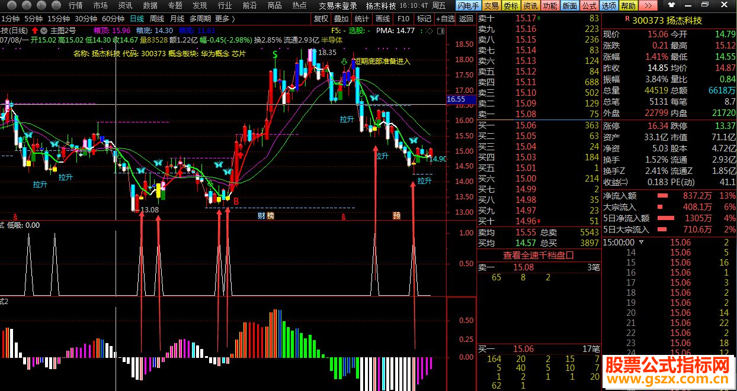Click the yellow 资讯 button beside 委标
737x391 pixels.
pyautogui.click(x=530, y=5)
